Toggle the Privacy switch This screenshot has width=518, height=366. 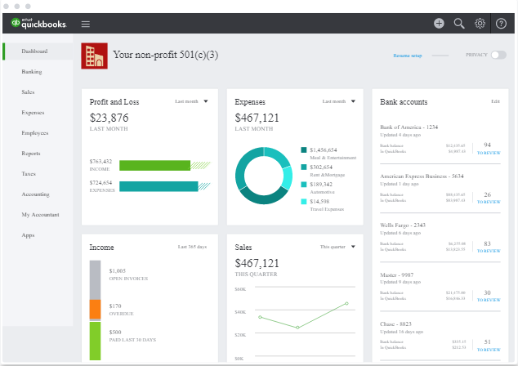pyautogui.click(x=498, y=55)
